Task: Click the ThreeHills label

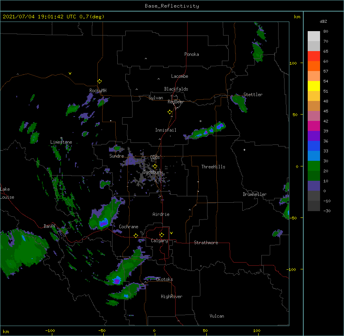Action: 213,167
